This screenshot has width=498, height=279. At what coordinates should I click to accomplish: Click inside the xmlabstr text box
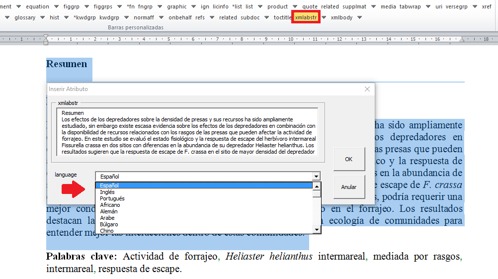coord(189,132)
